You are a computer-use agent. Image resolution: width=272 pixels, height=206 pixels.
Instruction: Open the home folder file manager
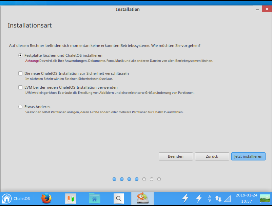[94, 199]
